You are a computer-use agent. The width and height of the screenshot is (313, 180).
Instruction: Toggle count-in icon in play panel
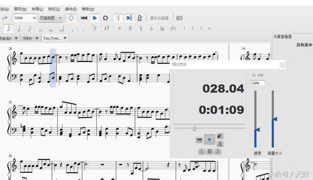pos(220,136)
